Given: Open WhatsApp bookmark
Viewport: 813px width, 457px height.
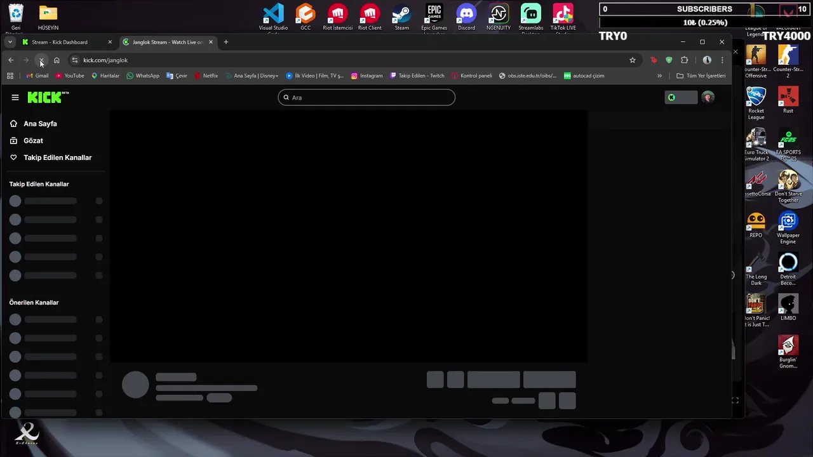Looking at the screenshot, I should click(143, 76).
